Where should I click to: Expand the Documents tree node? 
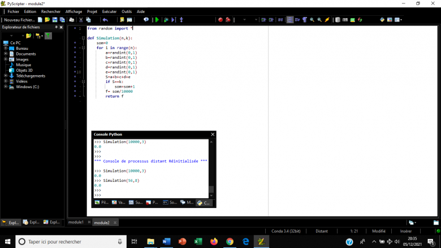(6, 54)
